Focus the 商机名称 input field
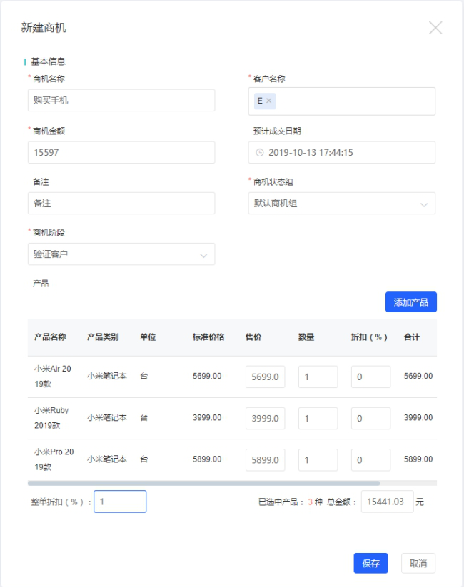Screen dimensions: 464x588 121,101
